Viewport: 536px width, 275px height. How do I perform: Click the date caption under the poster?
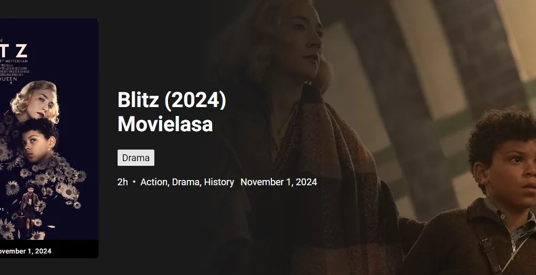pyautogui.click(x=26, y=251)
